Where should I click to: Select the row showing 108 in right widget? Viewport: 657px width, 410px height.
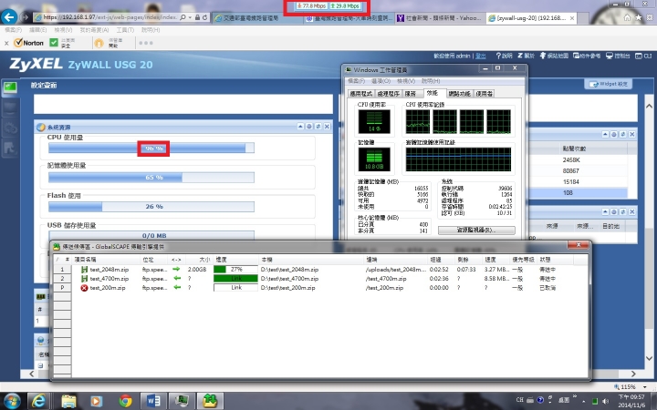[579, 193]
